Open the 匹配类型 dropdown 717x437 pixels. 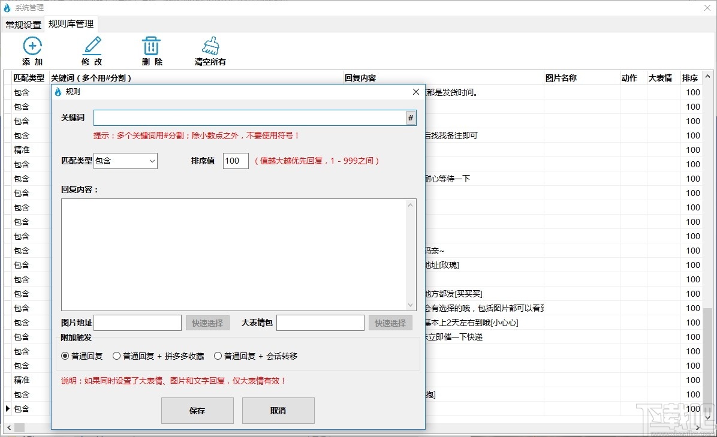point(151,161)
